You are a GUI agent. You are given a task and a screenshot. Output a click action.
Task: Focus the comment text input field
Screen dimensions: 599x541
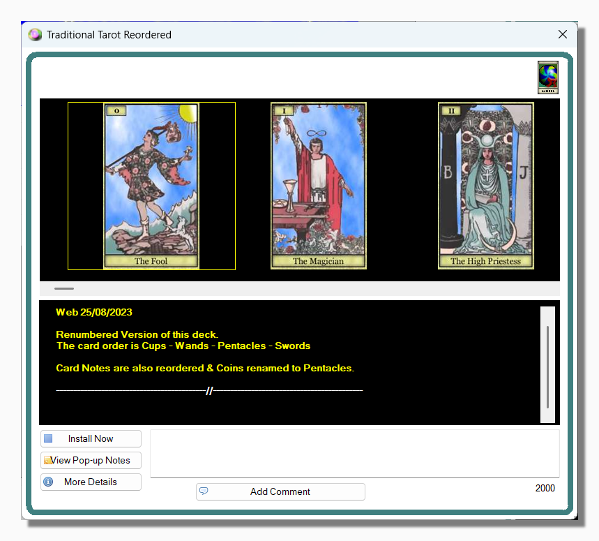point(355,454)
